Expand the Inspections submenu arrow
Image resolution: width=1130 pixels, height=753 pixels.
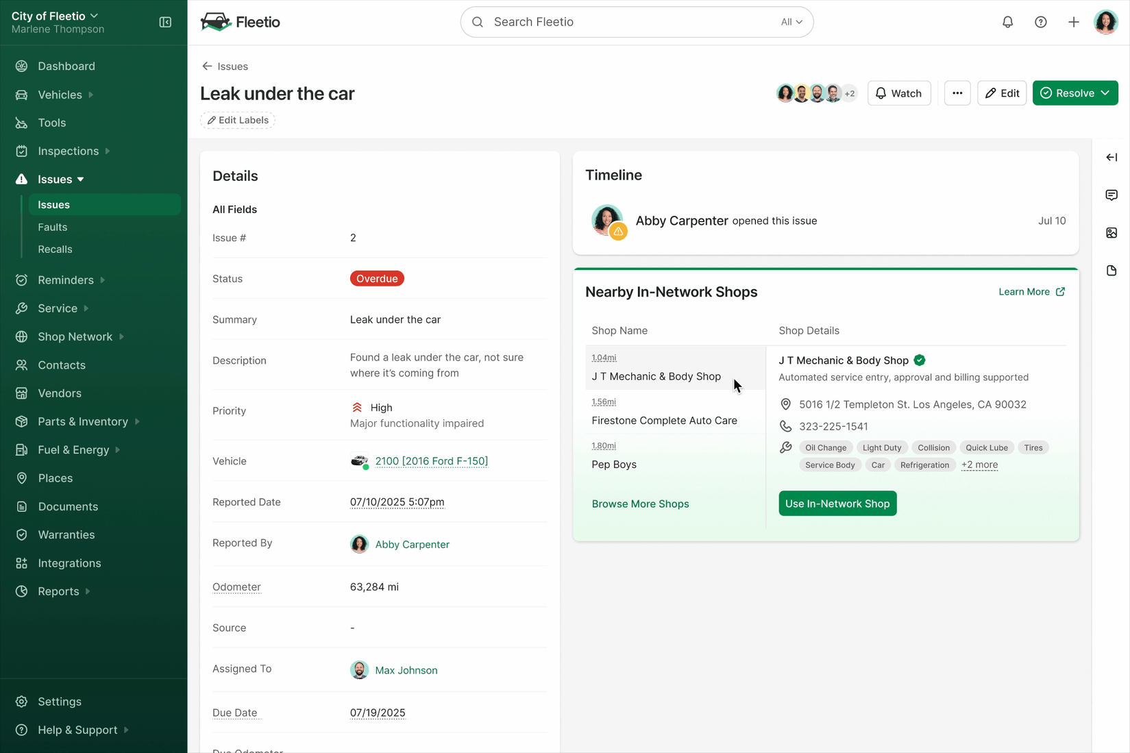point(108,151)
